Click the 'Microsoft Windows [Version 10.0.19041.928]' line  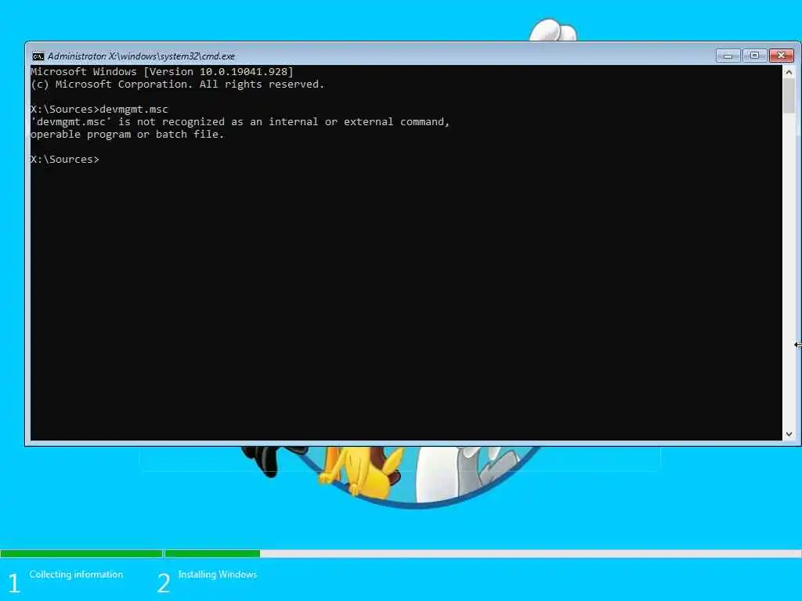coord(161,71)
